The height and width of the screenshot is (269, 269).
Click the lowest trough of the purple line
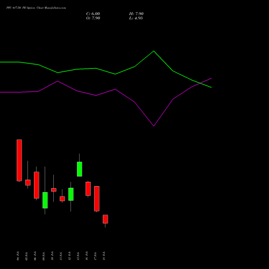(x=154, y=126)
